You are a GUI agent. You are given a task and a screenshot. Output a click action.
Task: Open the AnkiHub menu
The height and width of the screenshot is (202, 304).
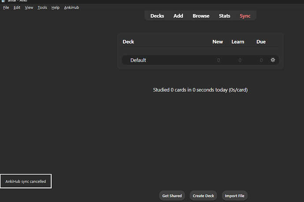72,7
